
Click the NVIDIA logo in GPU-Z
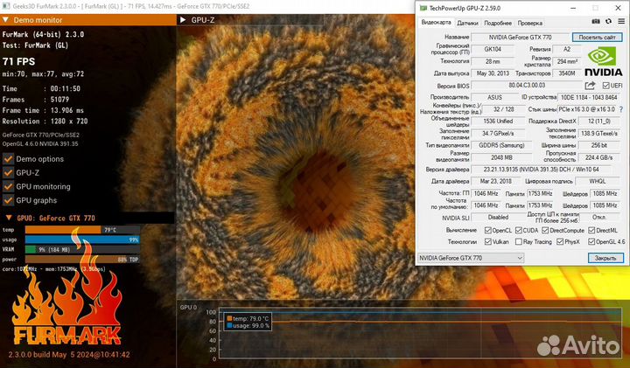coord(603,61)
